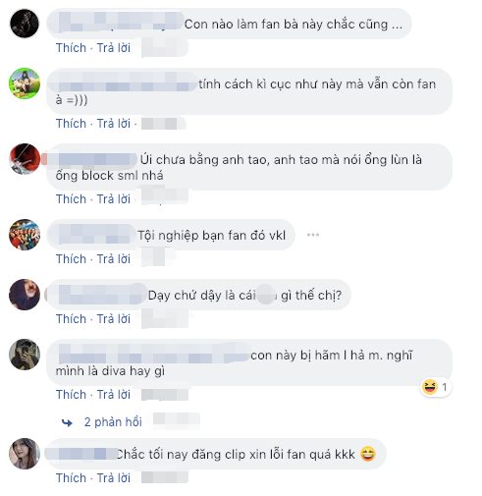Image resolution: width=482 pixels, height=496 pixels.
Task: Open the red avatar of the third commenter
Action: [x=25, y=159]
